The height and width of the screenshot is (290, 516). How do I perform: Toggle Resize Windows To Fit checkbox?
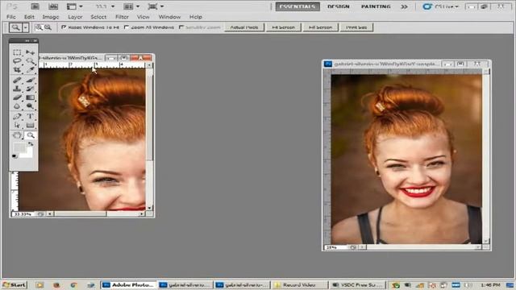[64, 27]
